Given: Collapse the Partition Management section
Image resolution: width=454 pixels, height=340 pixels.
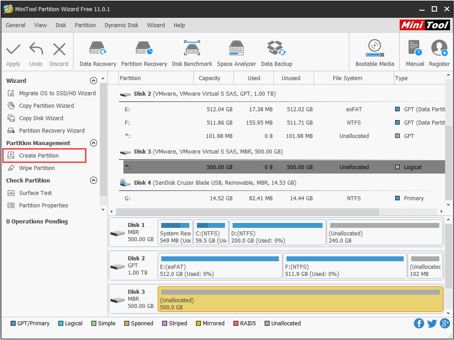Looking at the screenshot, I should tap(93, 143).
